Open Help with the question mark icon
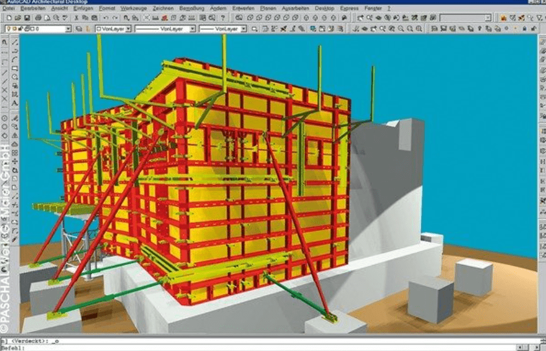The image size is (546, 351). coord(222,18)
